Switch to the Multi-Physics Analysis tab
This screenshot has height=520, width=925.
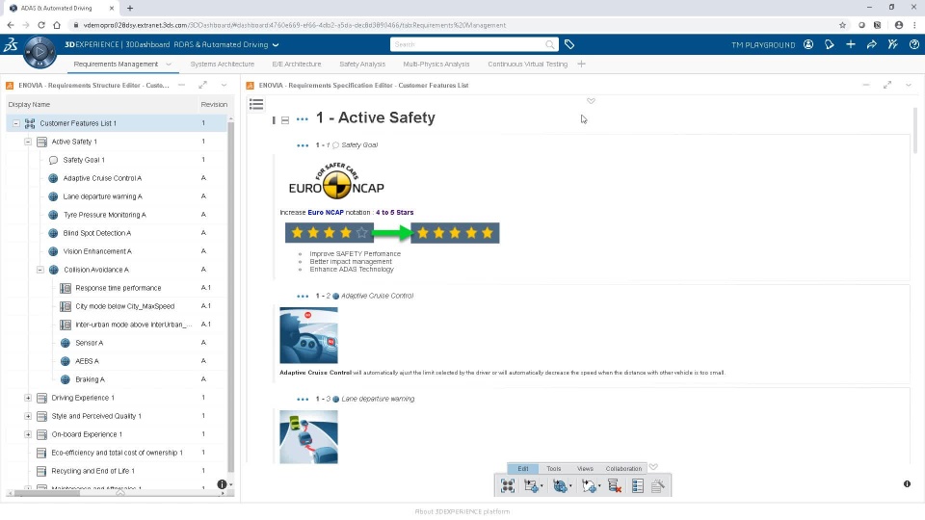(436, 65)
